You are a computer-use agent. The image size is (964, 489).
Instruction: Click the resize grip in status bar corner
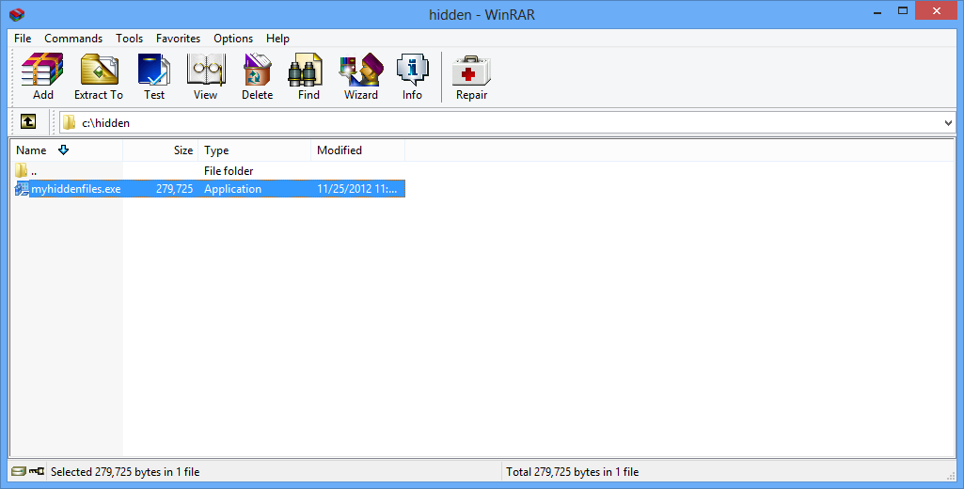[951, 475]
